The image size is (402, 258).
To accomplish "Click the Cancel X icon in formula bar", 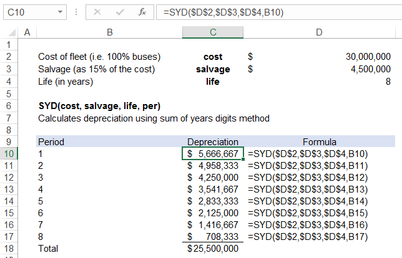I will coord(97,12).
